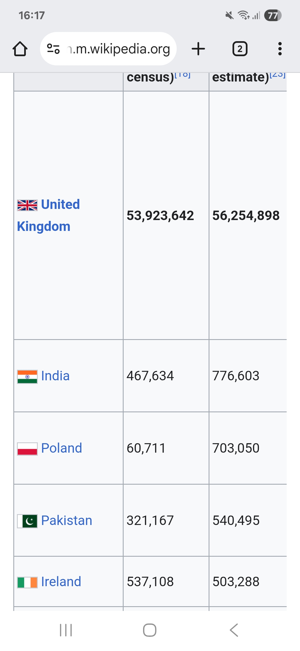The width and height of the screenshot is (300, 651).
Task: Open the Ireland link
Action: [x=61, y=582]
